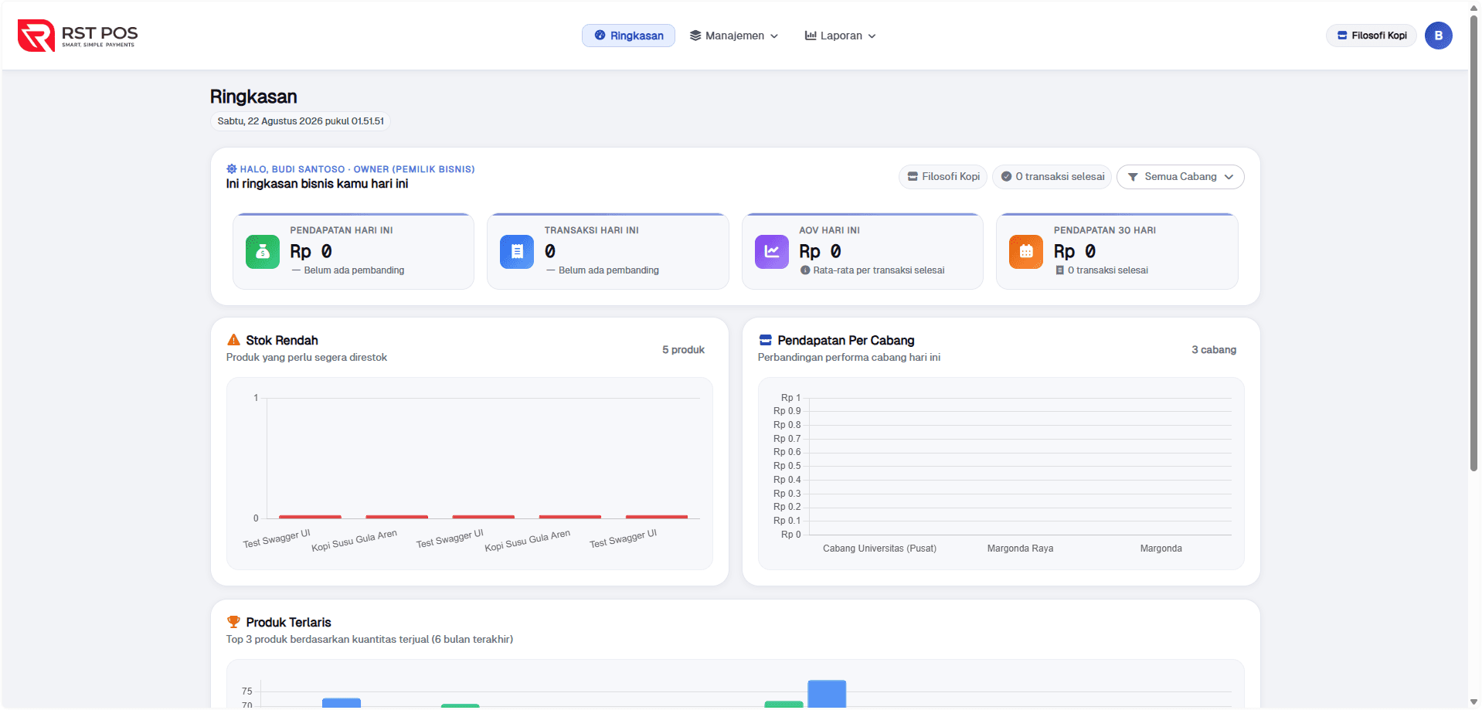Screen dimensions: 1482x710
Task: Open the Manajemen menu
Action: coord(734,36)
